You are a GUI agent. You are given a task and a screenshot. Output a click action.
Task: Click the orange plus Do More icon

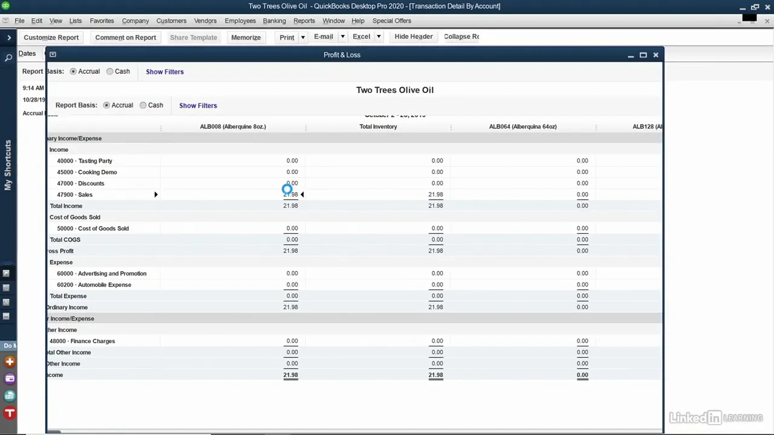10,362
